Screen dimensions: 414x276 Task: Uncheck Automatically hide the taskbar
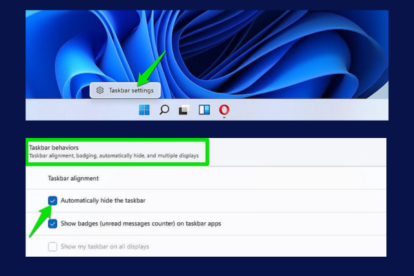pos(52,201)
